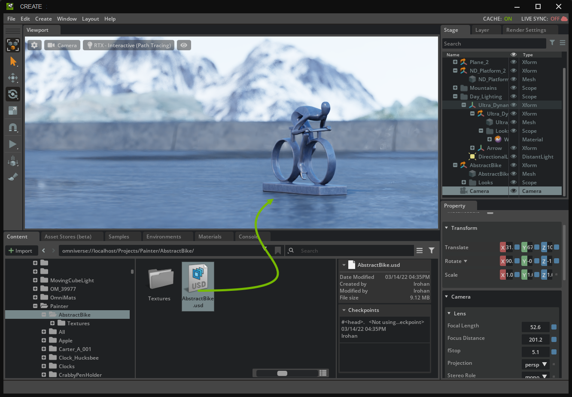Click the Live Sync cloud icon
This screenshot has width=572, height=397.
[564, 19]
